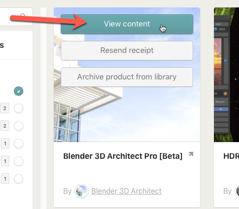Image resolution: width=239 pixels, height=209 pixels.
Task: Click the search magnifier icon
Action: click(x=23, y=16)
